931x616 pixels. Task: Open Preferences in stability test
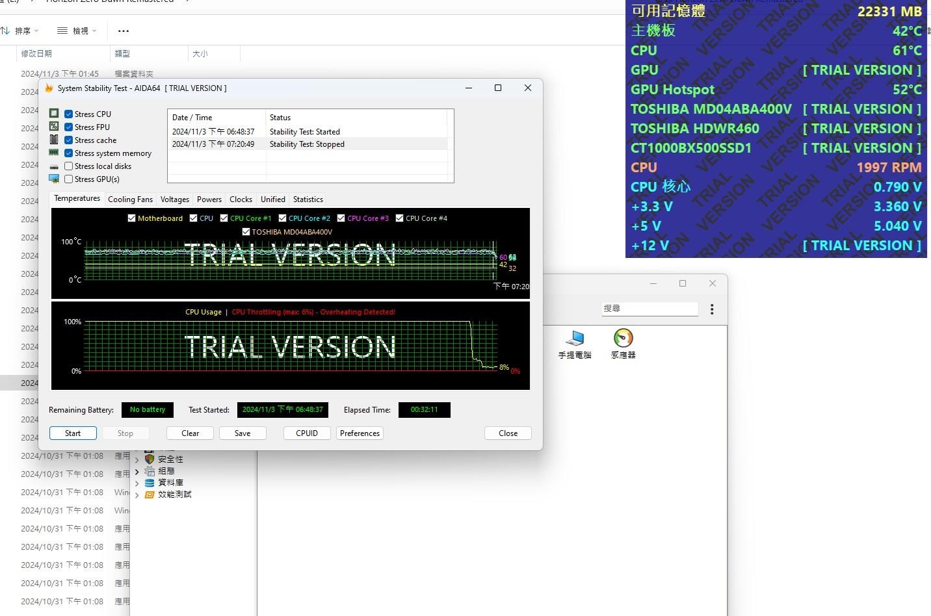[360, 433]
